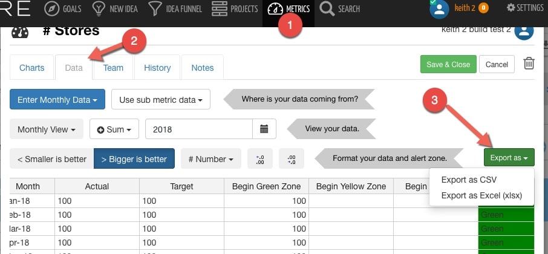
Task: Select Smaller is better option
Action: [x=52, y=158]
